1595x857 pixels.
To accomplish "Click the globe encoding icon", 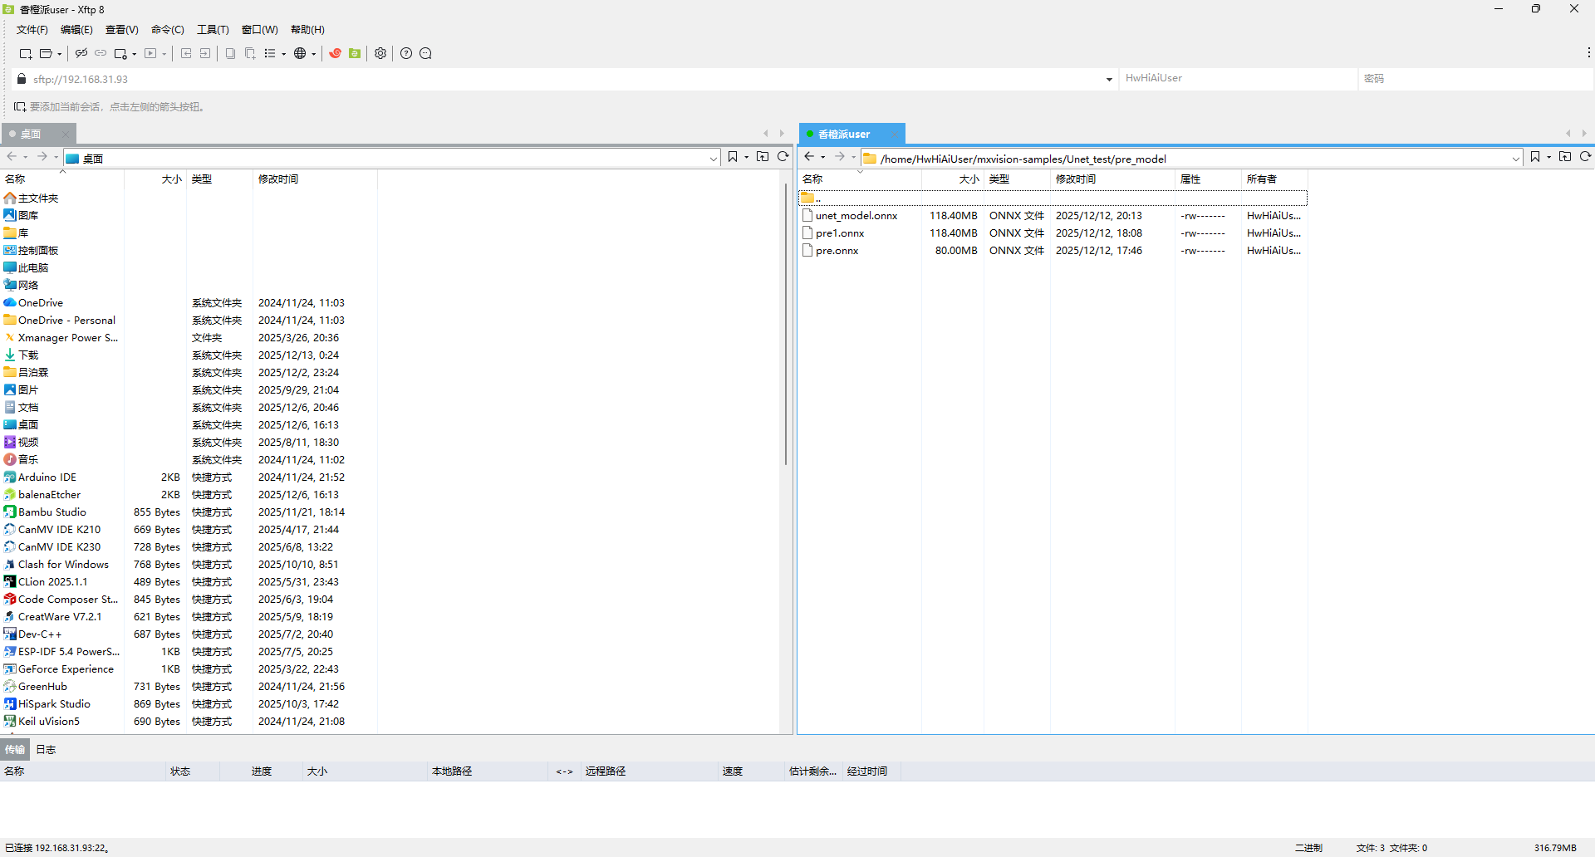I will (x=300, y=53).
